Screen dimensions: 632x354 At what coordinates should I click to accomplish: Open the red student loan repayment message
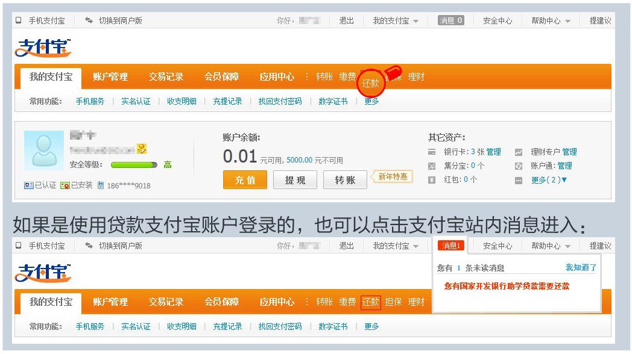pos(507,286)
